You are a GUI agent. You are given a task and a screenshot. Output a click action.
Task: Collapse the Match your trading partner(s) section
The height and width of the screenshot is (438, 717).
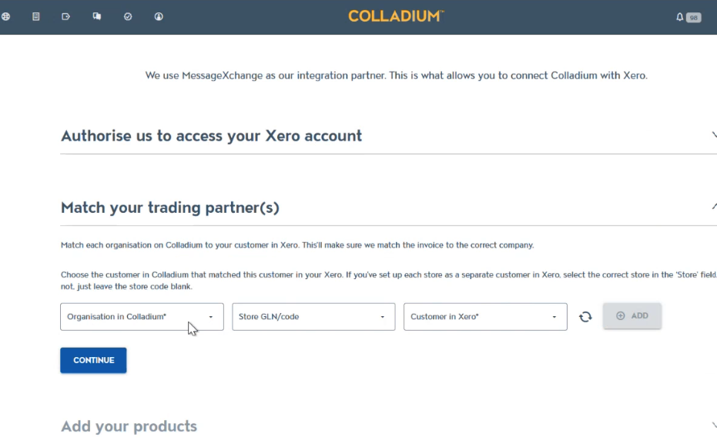pos(713,207)
